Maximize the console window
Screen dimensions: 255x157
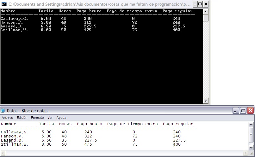click(x=200, y=4)
